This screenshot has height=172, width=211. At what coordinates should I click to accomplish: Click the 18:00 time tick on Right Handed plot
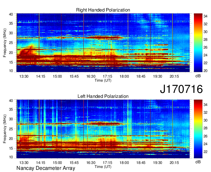[x=124, y=76]
